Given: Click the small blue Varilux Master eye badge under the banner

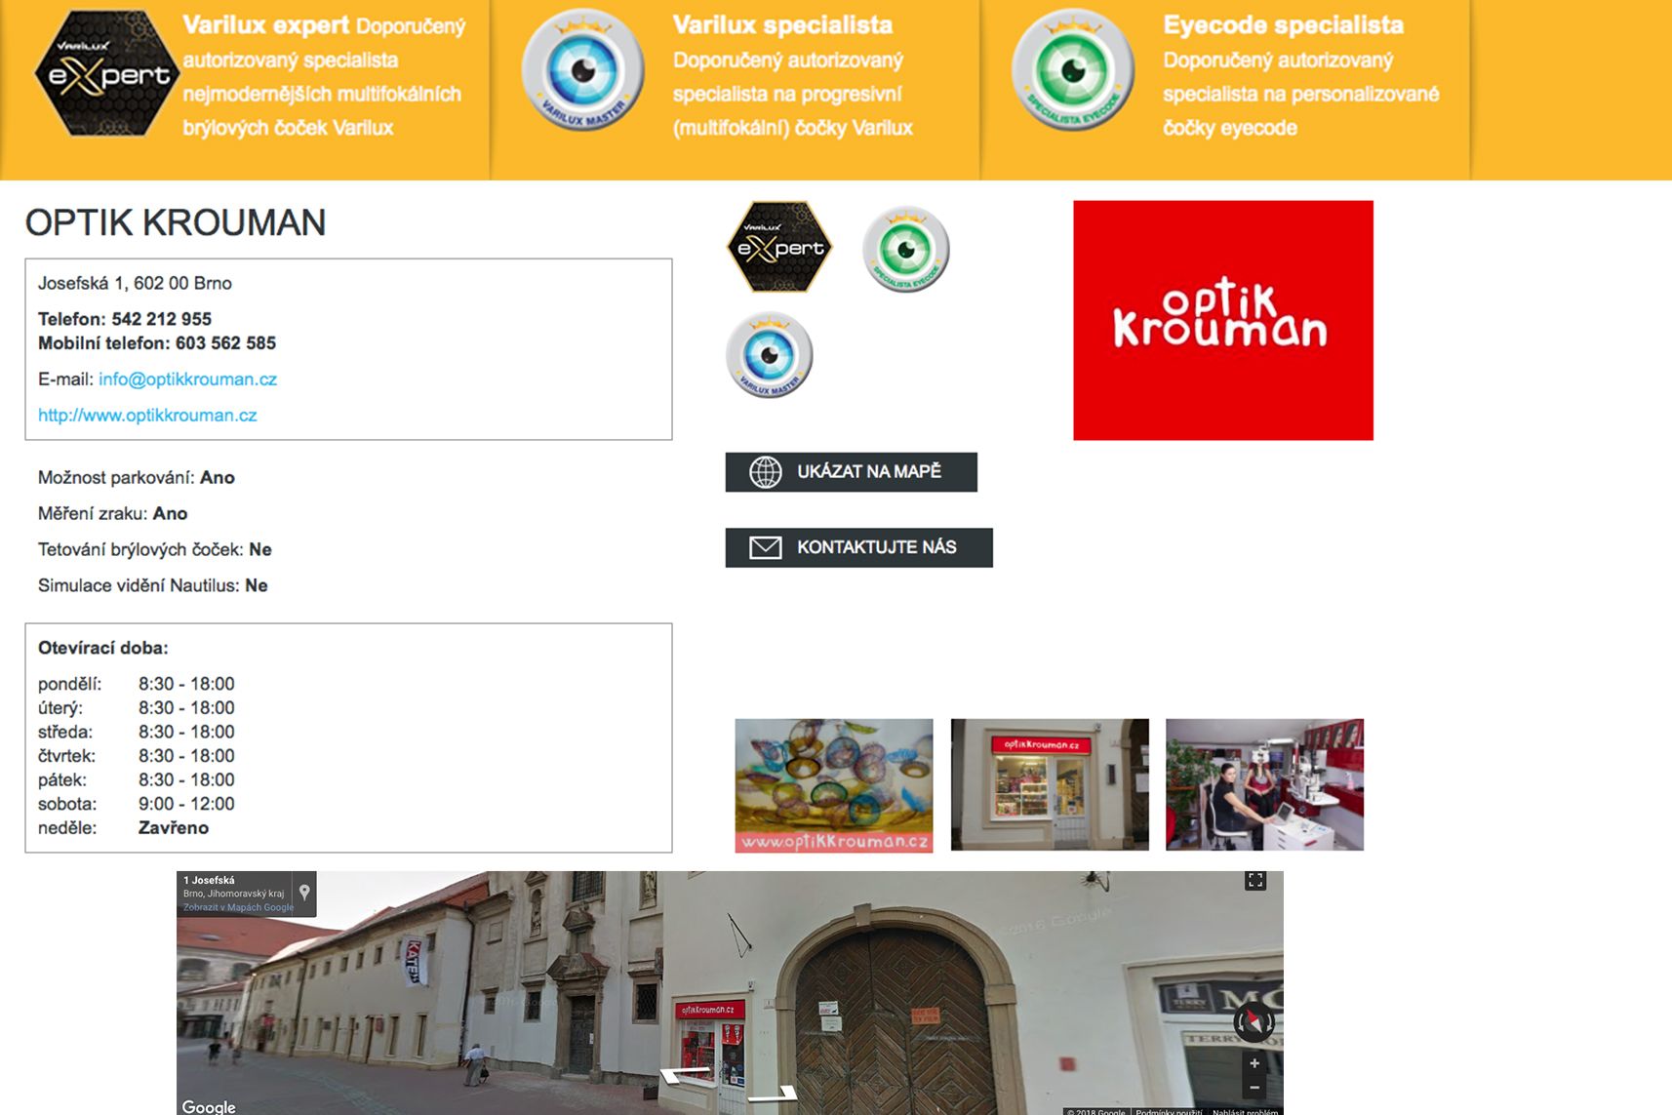Looking at the screenshot, I should pos(770,355).
